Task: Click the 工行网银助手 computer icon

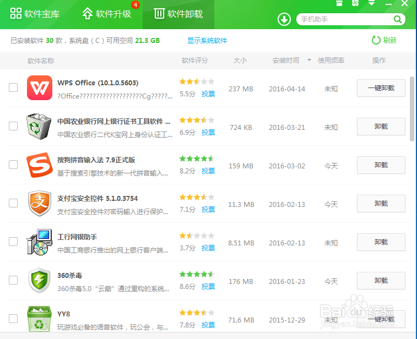Action: click(x=39, y=242)
